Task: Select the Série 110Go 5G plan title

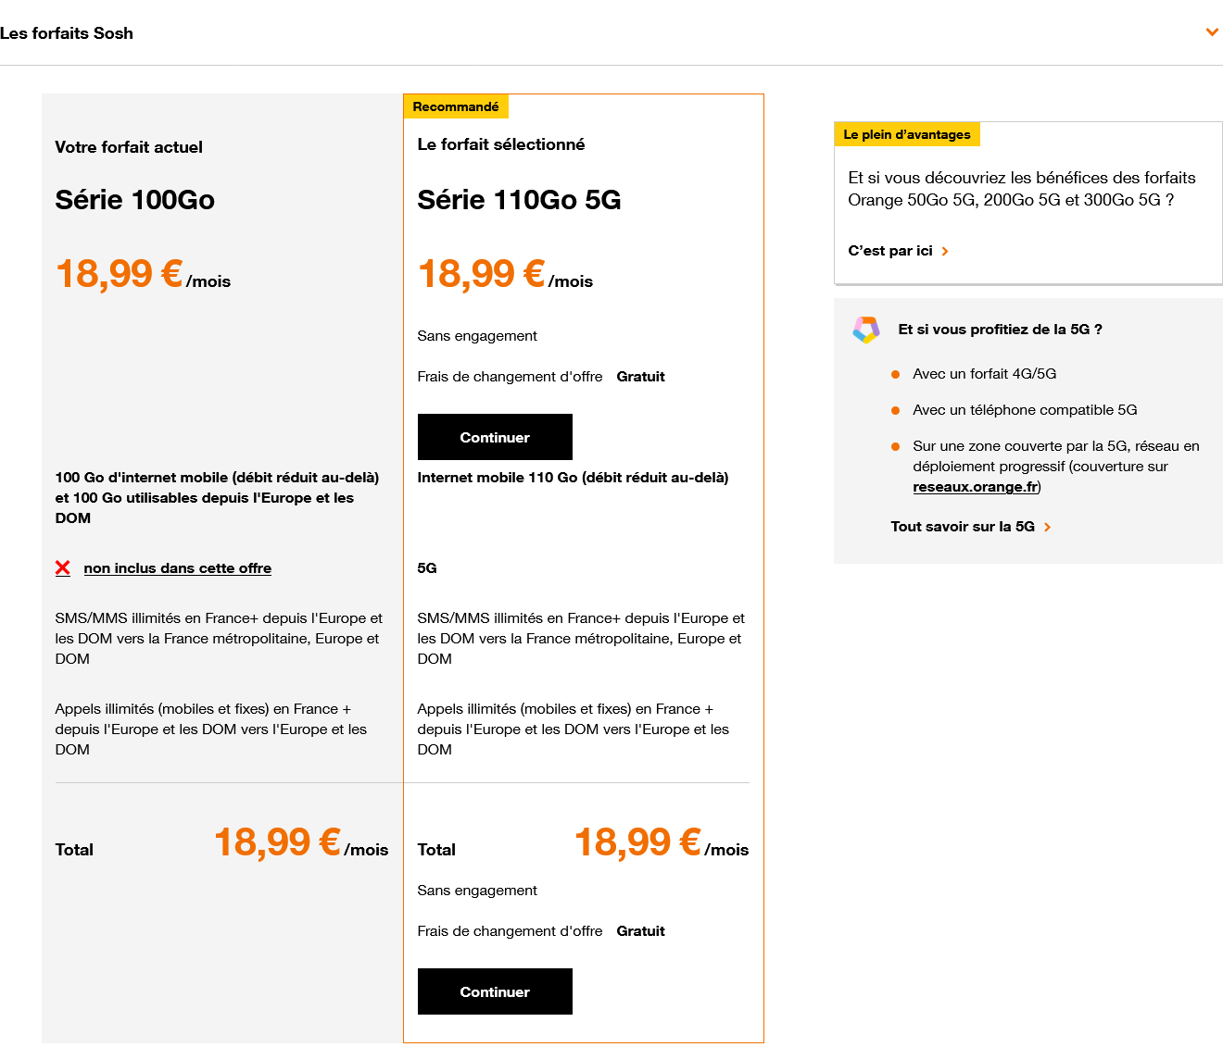Action: click(x=519, y=200)
